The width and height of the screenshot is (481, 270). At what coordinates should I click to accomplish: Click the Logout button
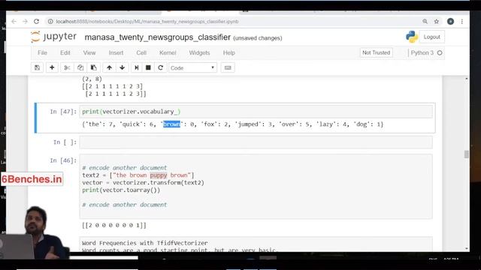click(x=431, y=37)
